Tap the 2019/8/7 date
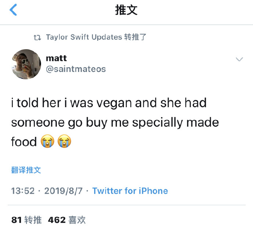This screenshot has width=253, height=232. point(63,191)
